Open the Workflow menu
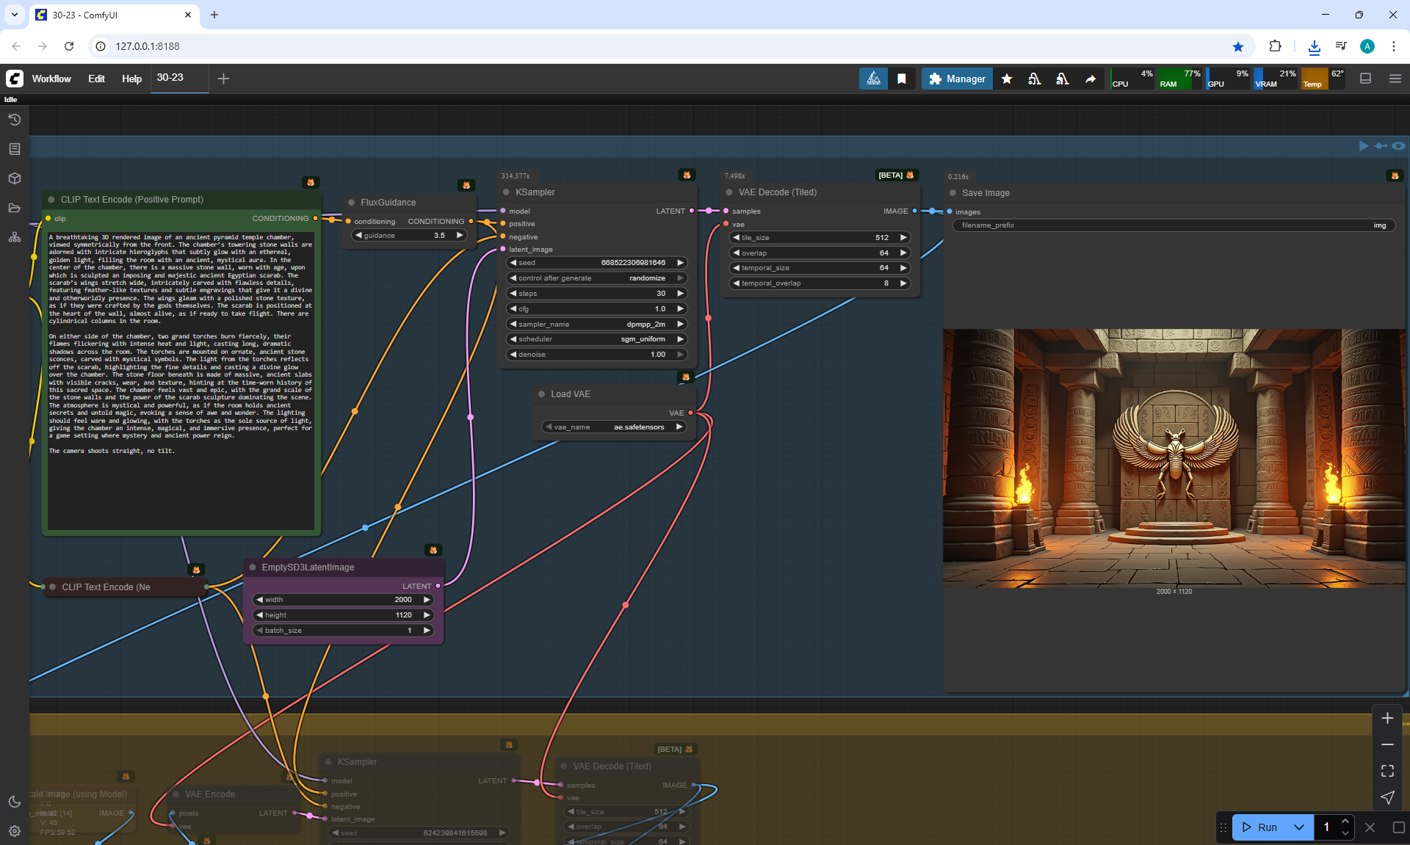This screenshot has width=1410, height=845. point(51,79)
